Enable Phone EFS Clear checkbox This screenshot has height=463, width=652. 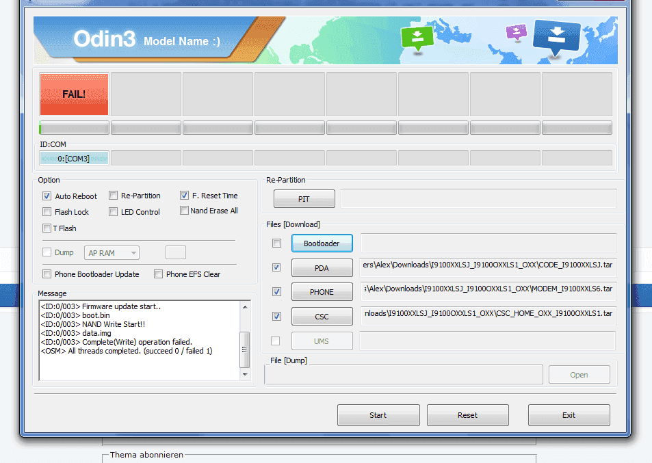point(158,274)
